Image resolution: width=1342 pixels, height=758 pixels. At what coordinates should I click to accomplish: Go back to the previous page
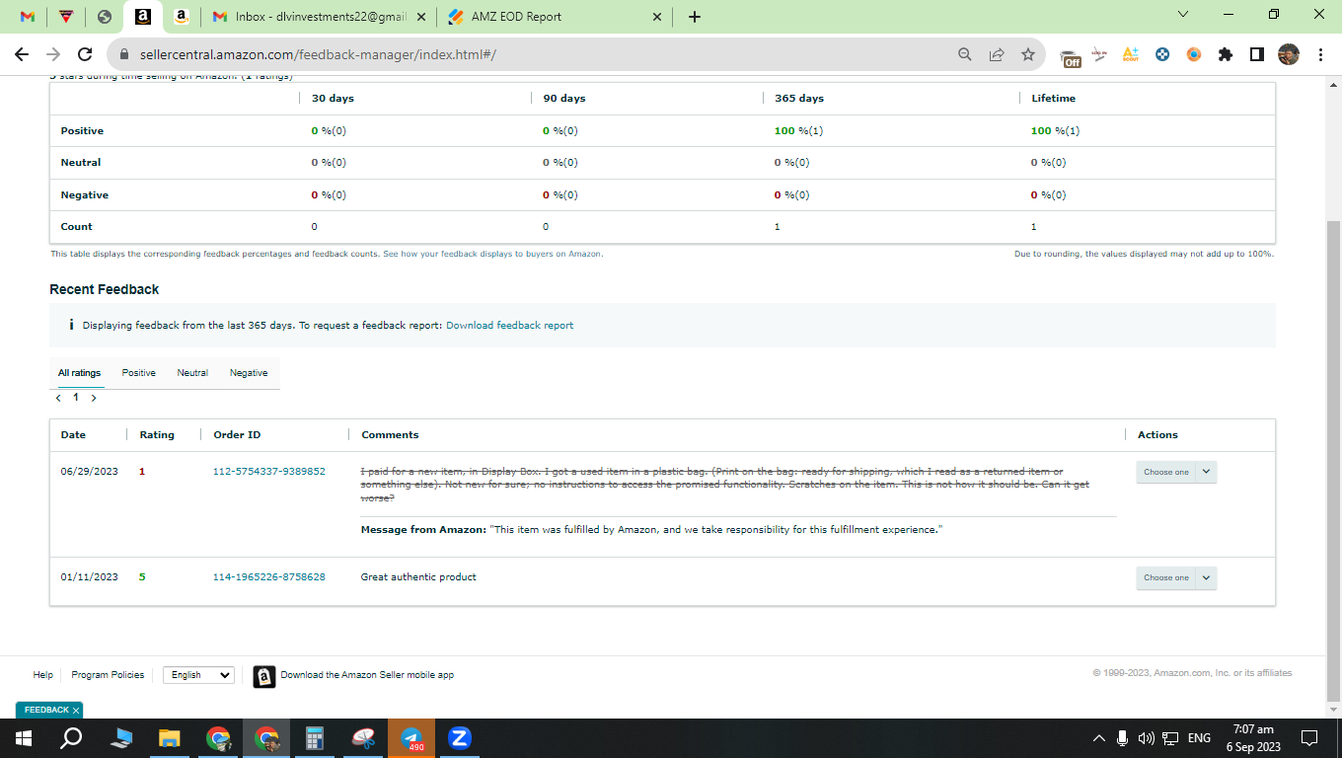(23, 55)
